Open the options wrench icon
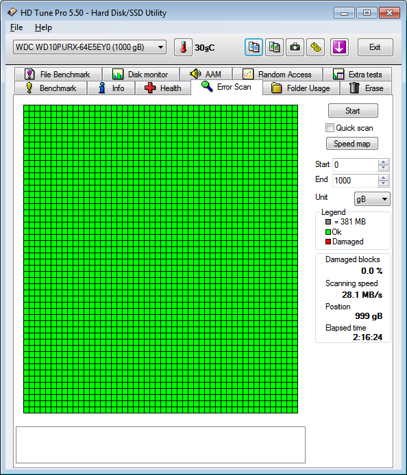 [x=315, y=47]
